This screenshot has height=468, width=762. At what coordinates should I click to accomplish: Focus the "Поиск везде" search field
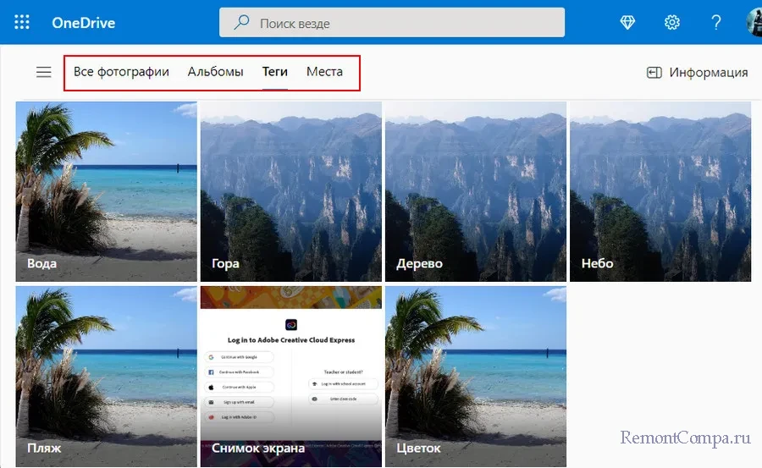pos(392,22)
